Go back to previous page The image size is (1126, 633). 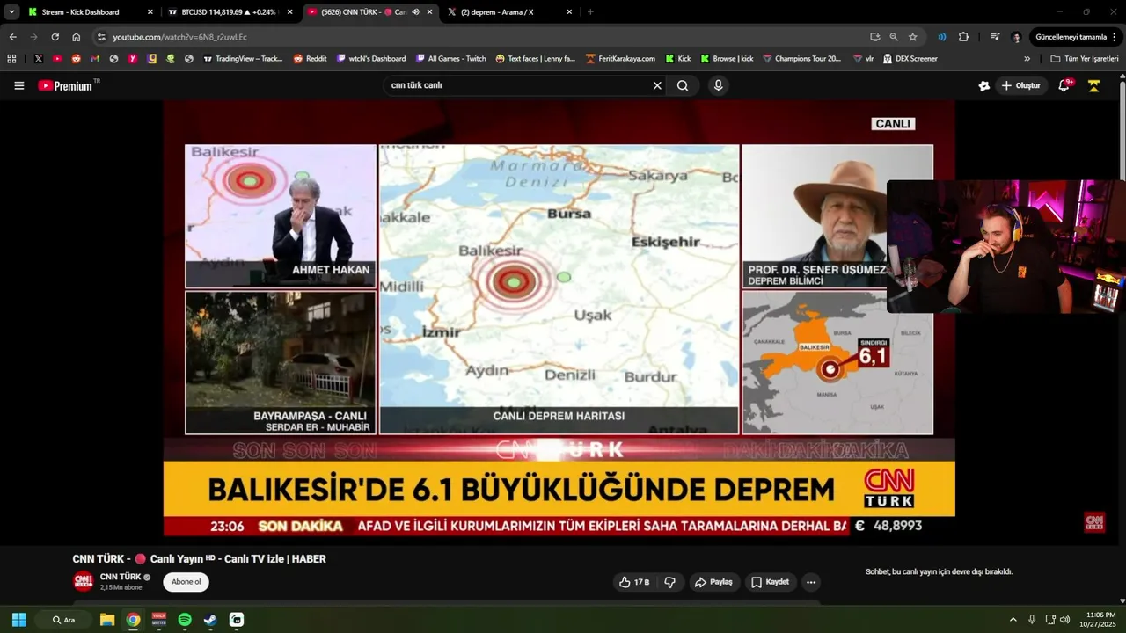click(x=12, y=37)
